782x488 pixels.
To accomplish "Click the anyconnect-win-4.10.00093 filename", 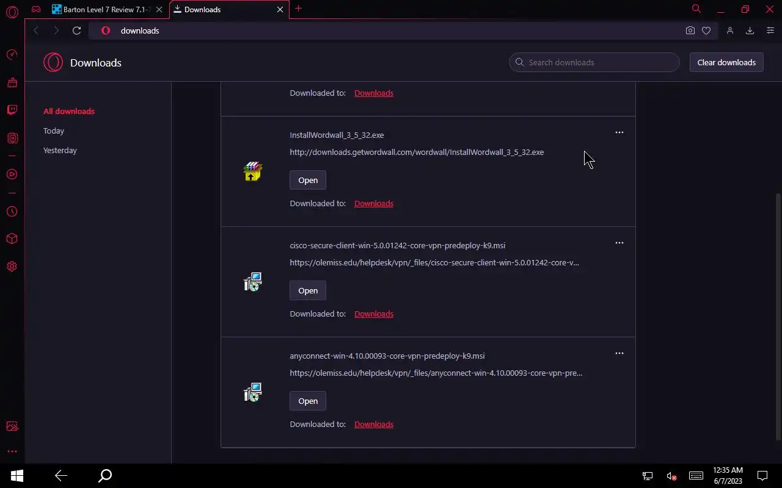I will [387, 356].
